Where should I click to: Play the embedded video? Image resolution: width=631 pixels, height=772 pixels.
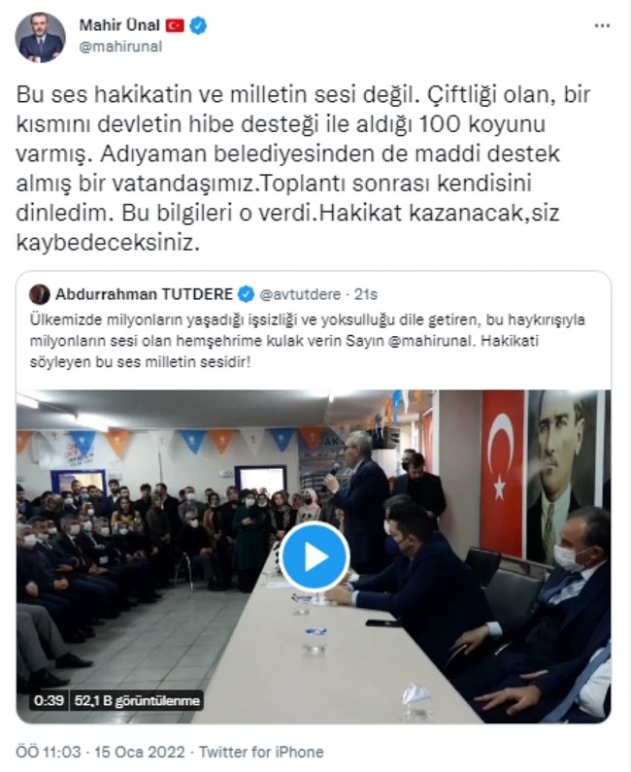[314, 556]
